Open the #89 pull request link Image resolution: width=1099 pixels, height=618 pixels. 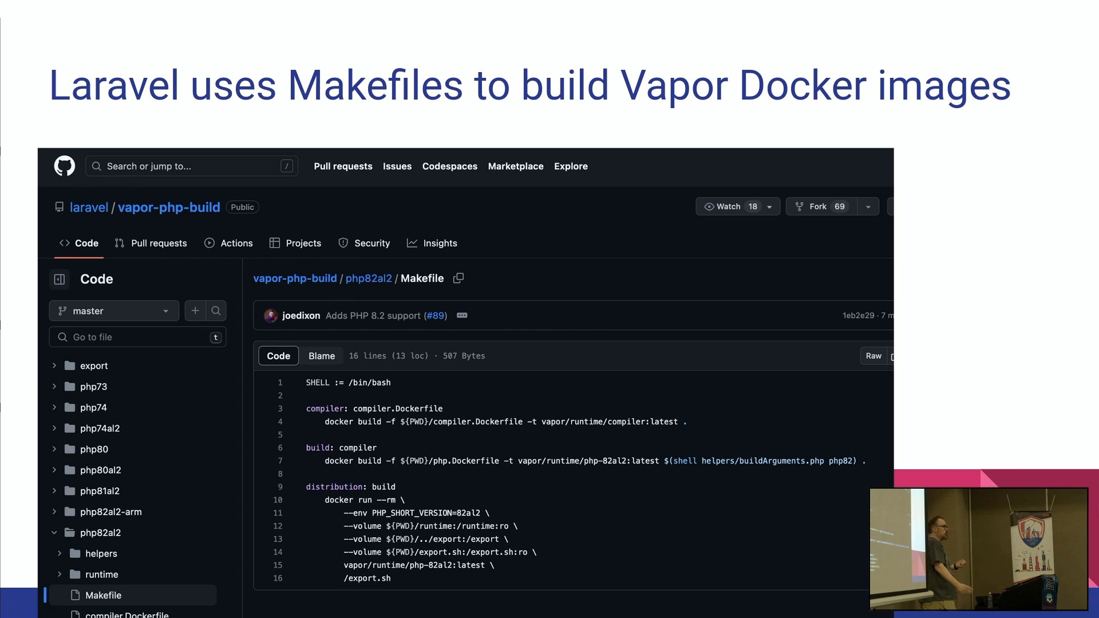click(435, 315)
